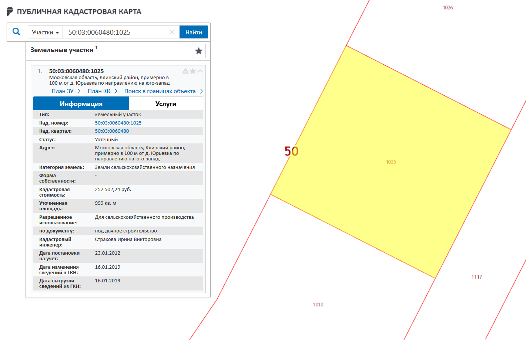Screen dimensions: 526x340
Task: Clear the search field with the X
Action: (x=172, y=32)
